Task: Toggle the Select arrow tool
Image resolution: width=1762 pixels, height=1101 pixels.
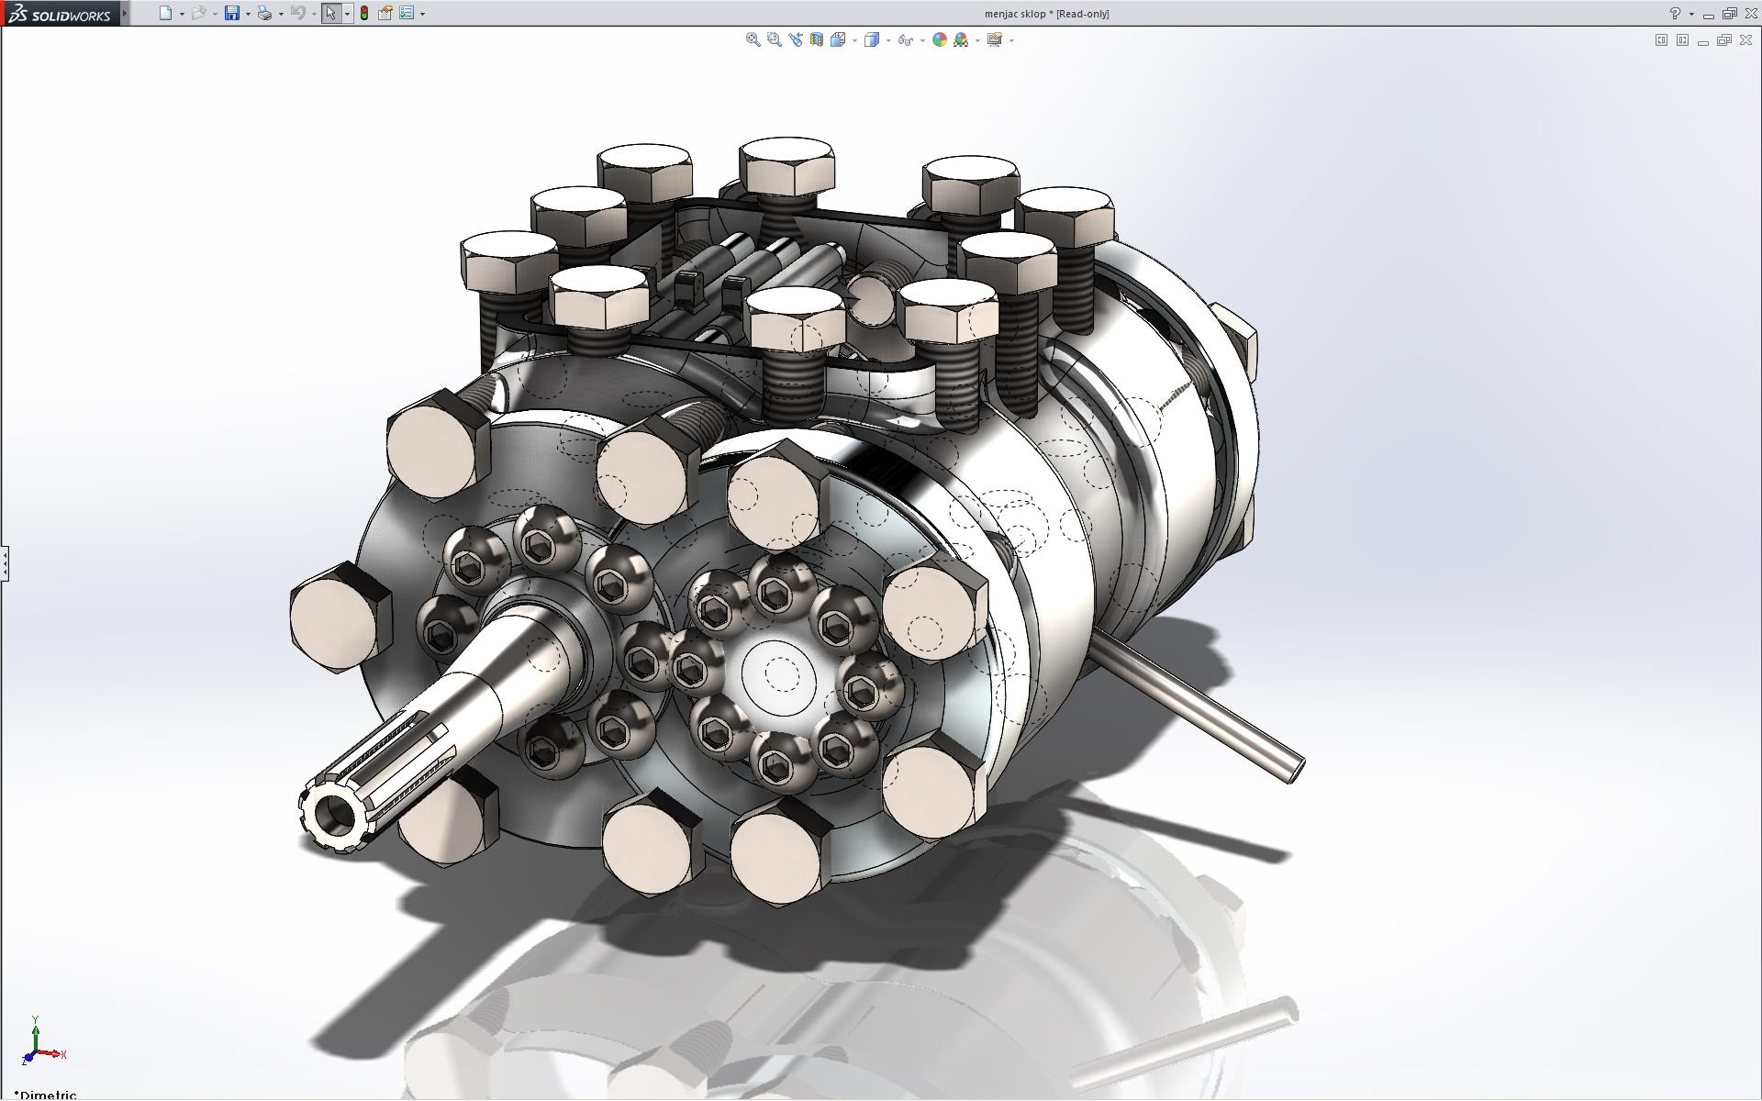Action: (x=330, y=14)
